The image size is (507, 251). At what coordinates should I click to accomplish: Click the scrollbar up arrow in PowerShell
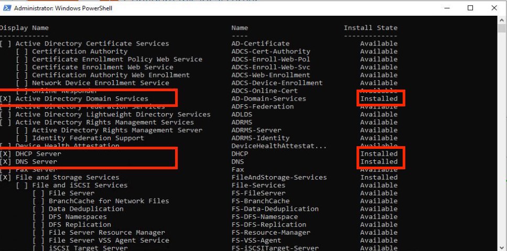click(502, 20)
